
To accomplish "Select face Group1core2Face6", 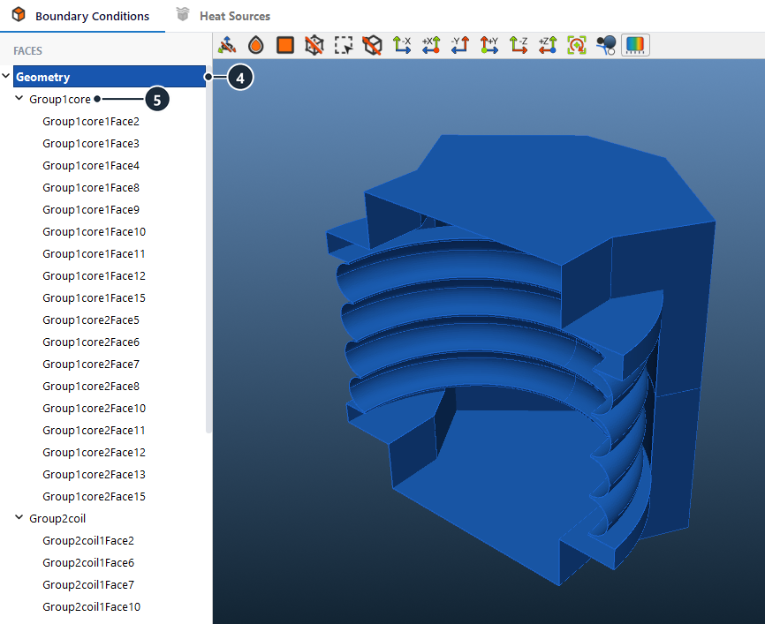I will coord(91,342).
